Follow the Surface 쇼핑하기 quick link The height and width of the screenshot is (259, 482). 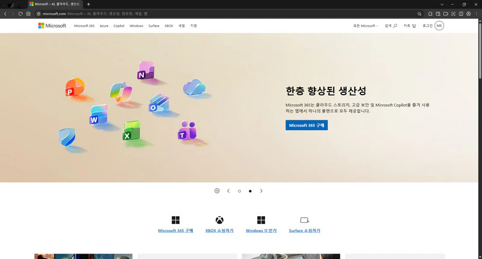[x=305, y=231]
